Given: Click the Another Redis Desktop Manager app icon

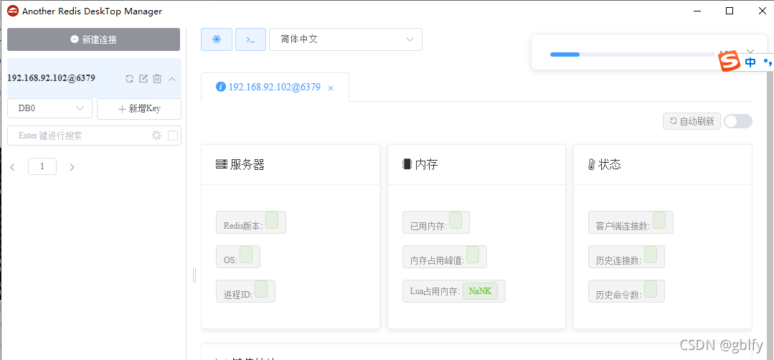Looking at the screenshot, I should (13, 11).
